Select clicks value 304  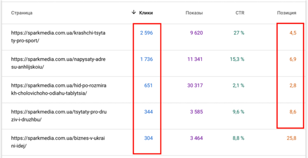[x=149, y=138]
